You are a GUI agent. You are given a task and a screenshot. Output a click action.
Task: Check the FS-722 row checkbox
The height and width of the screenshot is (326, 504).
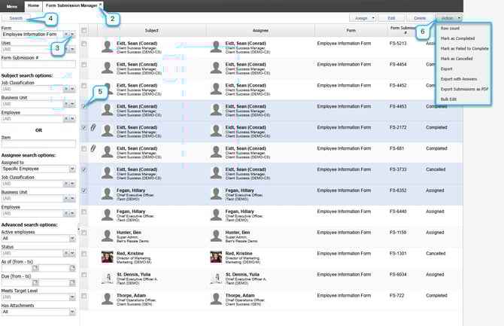pos(84,296)
